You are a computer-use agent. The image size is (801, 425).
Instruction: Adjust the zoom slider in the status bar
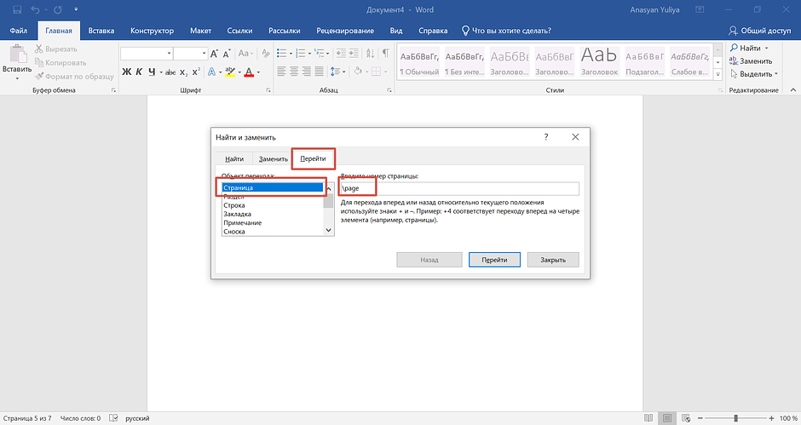pos(735,418)
